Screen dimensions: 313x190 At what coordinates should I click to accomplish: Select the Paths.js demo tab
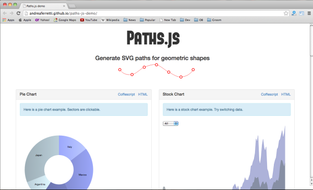pos(43,6)
